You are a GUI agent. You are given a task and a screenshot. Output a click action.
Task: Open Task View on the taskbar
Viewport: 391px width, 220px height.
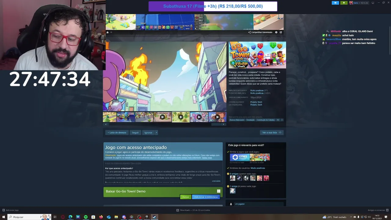point(55,217)
